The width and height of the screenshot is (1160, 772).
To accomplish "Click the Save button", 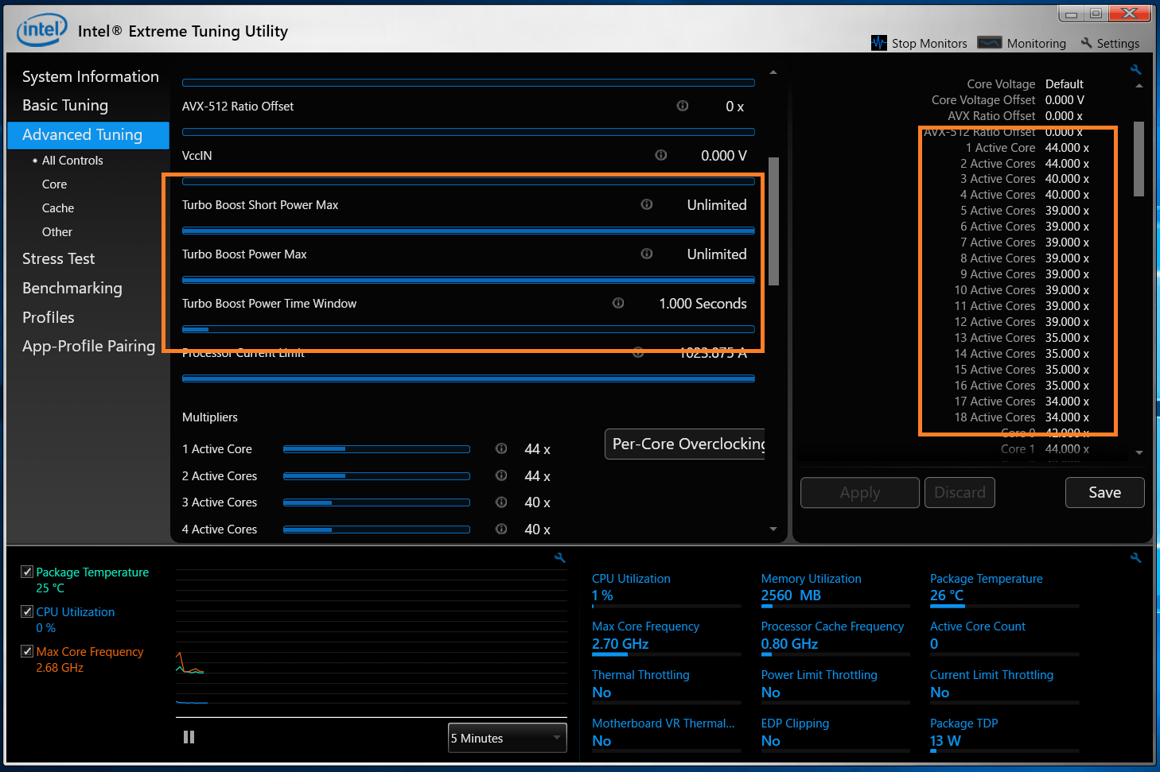I will (x=1104, y=492).
